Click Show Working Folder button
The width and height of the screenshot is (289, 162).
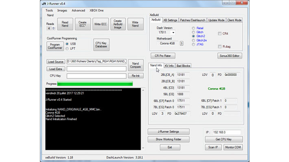click(x=169, y=139)
